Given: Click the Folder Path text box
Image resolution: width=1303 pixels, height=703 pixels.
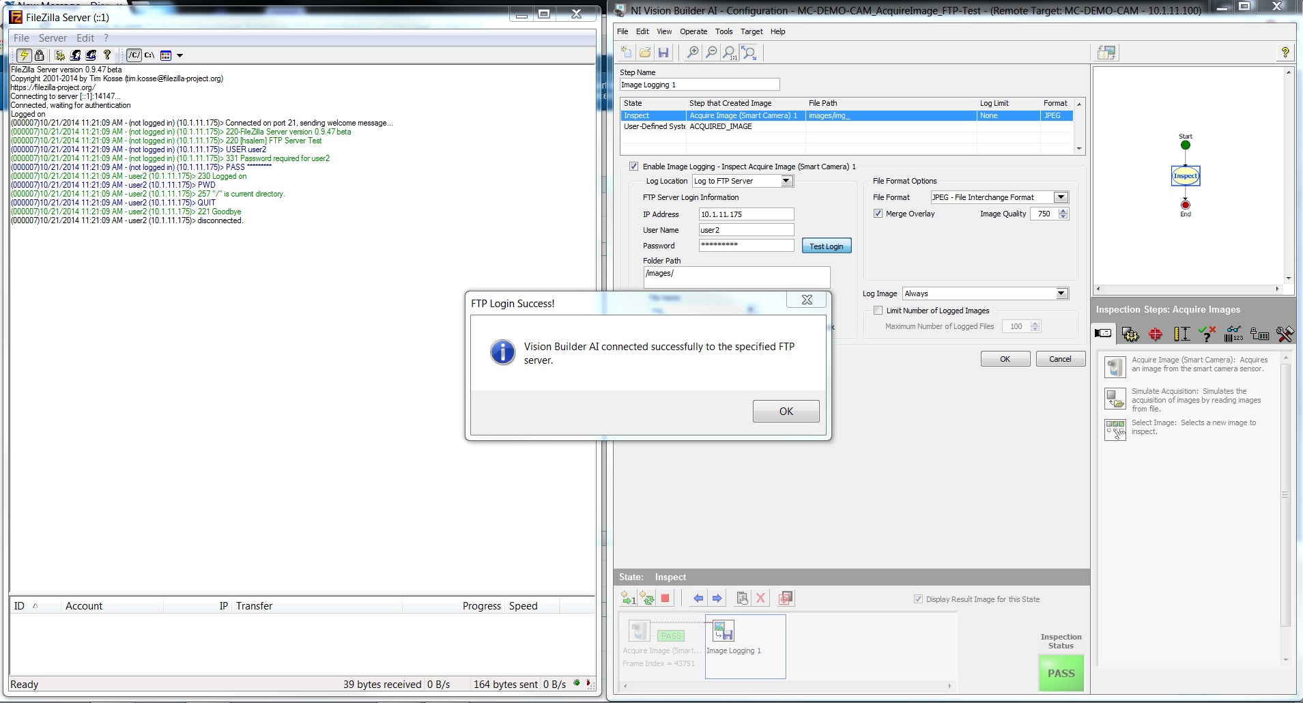Looking at the screenshot, I should click(737, 277).
